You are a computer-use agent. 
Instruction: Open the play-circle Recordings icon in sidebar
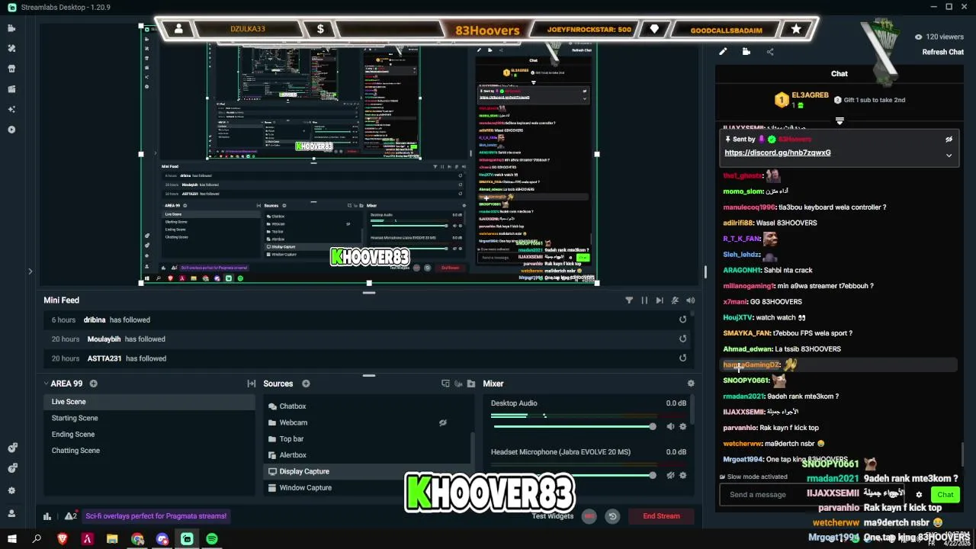pyautogui.click(x=11, y=130)
